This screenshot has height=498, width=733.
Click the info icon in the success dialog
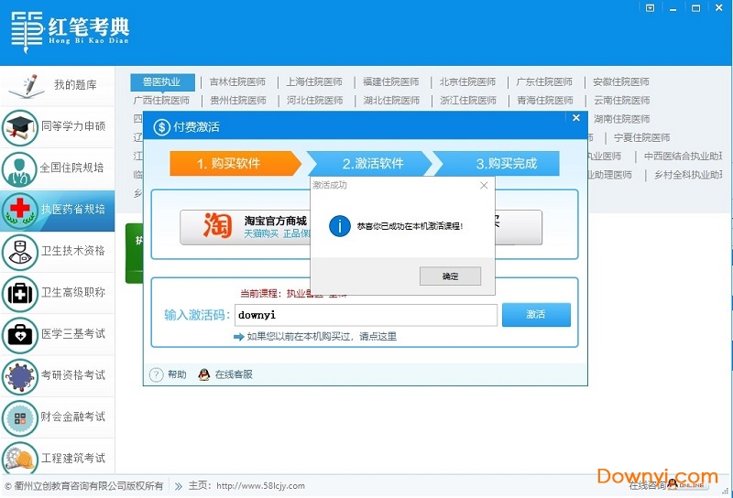340,226
